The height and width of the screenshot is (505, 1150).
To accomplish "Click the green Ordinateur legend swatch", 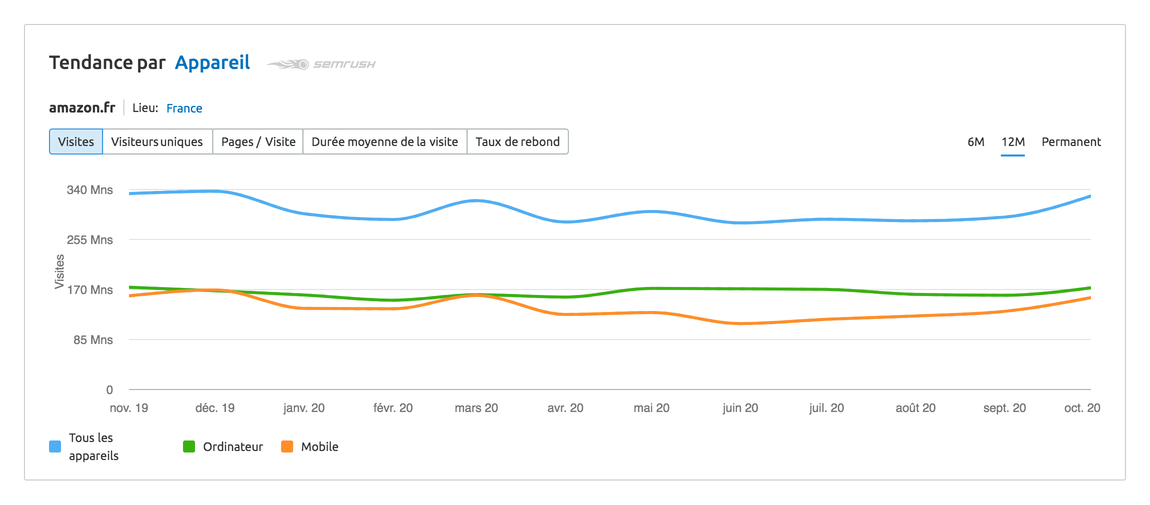I will coord(188,446).
